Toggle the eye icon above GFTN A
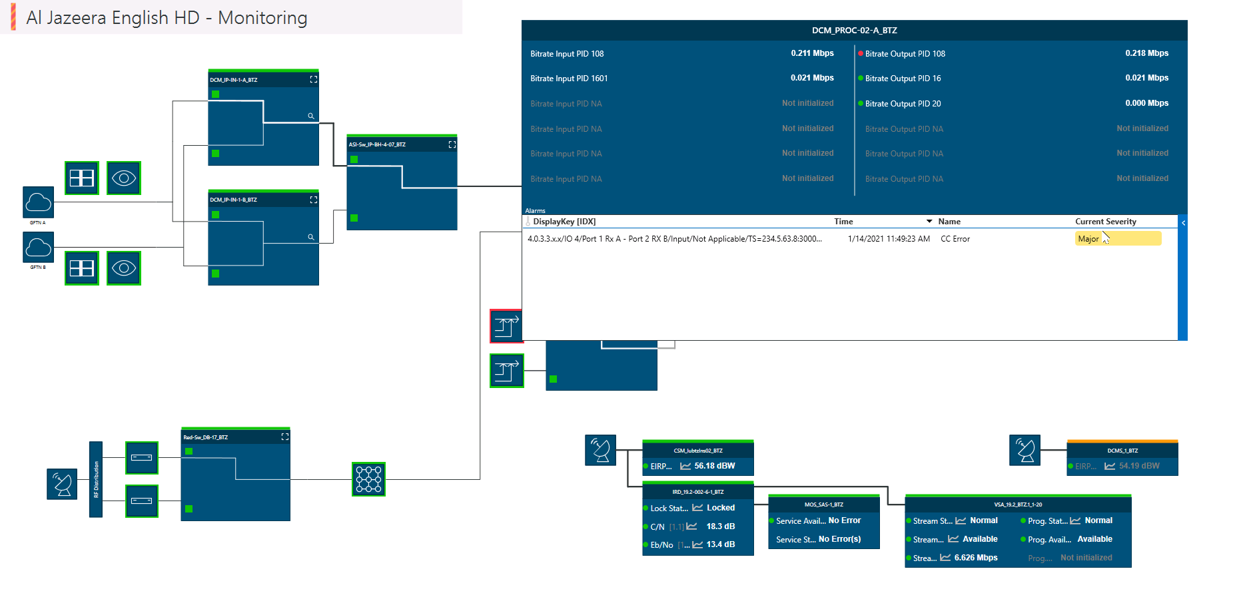1249x603 pixels. click(x=124, y=178)
